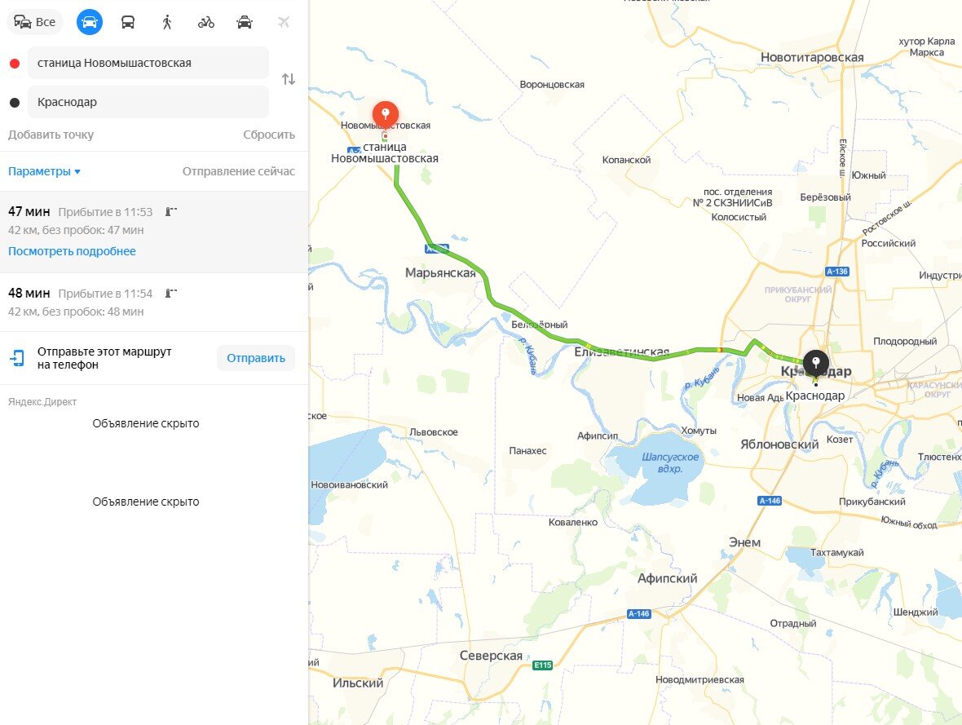Click the black destination marker in Краснодар
Viewport: 962px width, 725px height.
815,362
